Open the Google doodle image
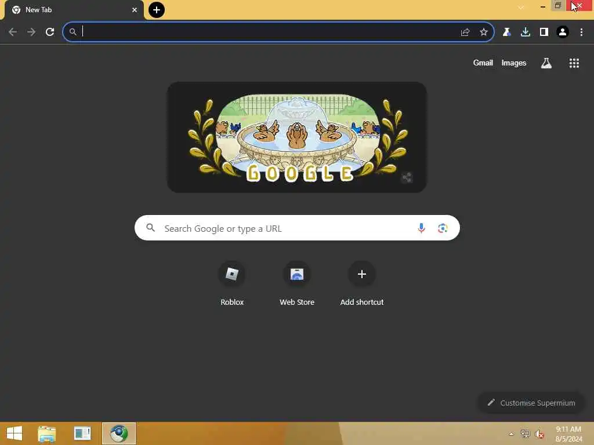The height and width of the screenshot is (445, 594). click(x=297, y=137)
